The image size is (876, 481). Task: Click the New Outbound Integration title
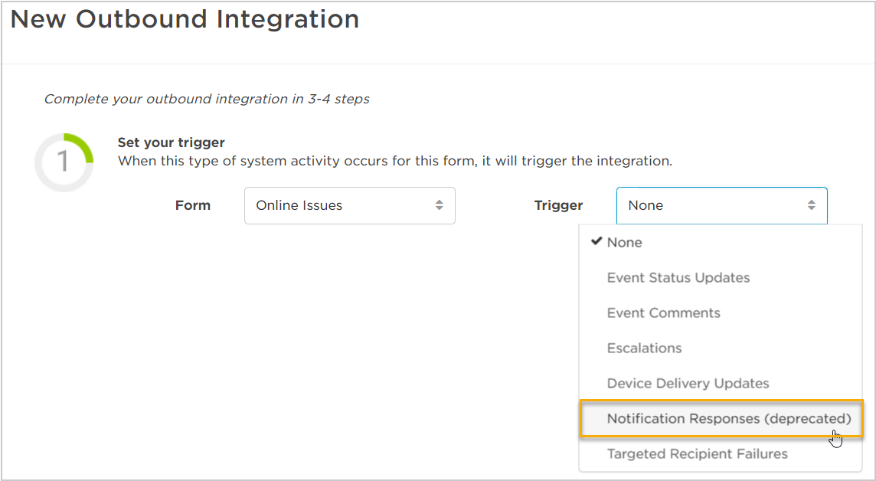point(185,19)
